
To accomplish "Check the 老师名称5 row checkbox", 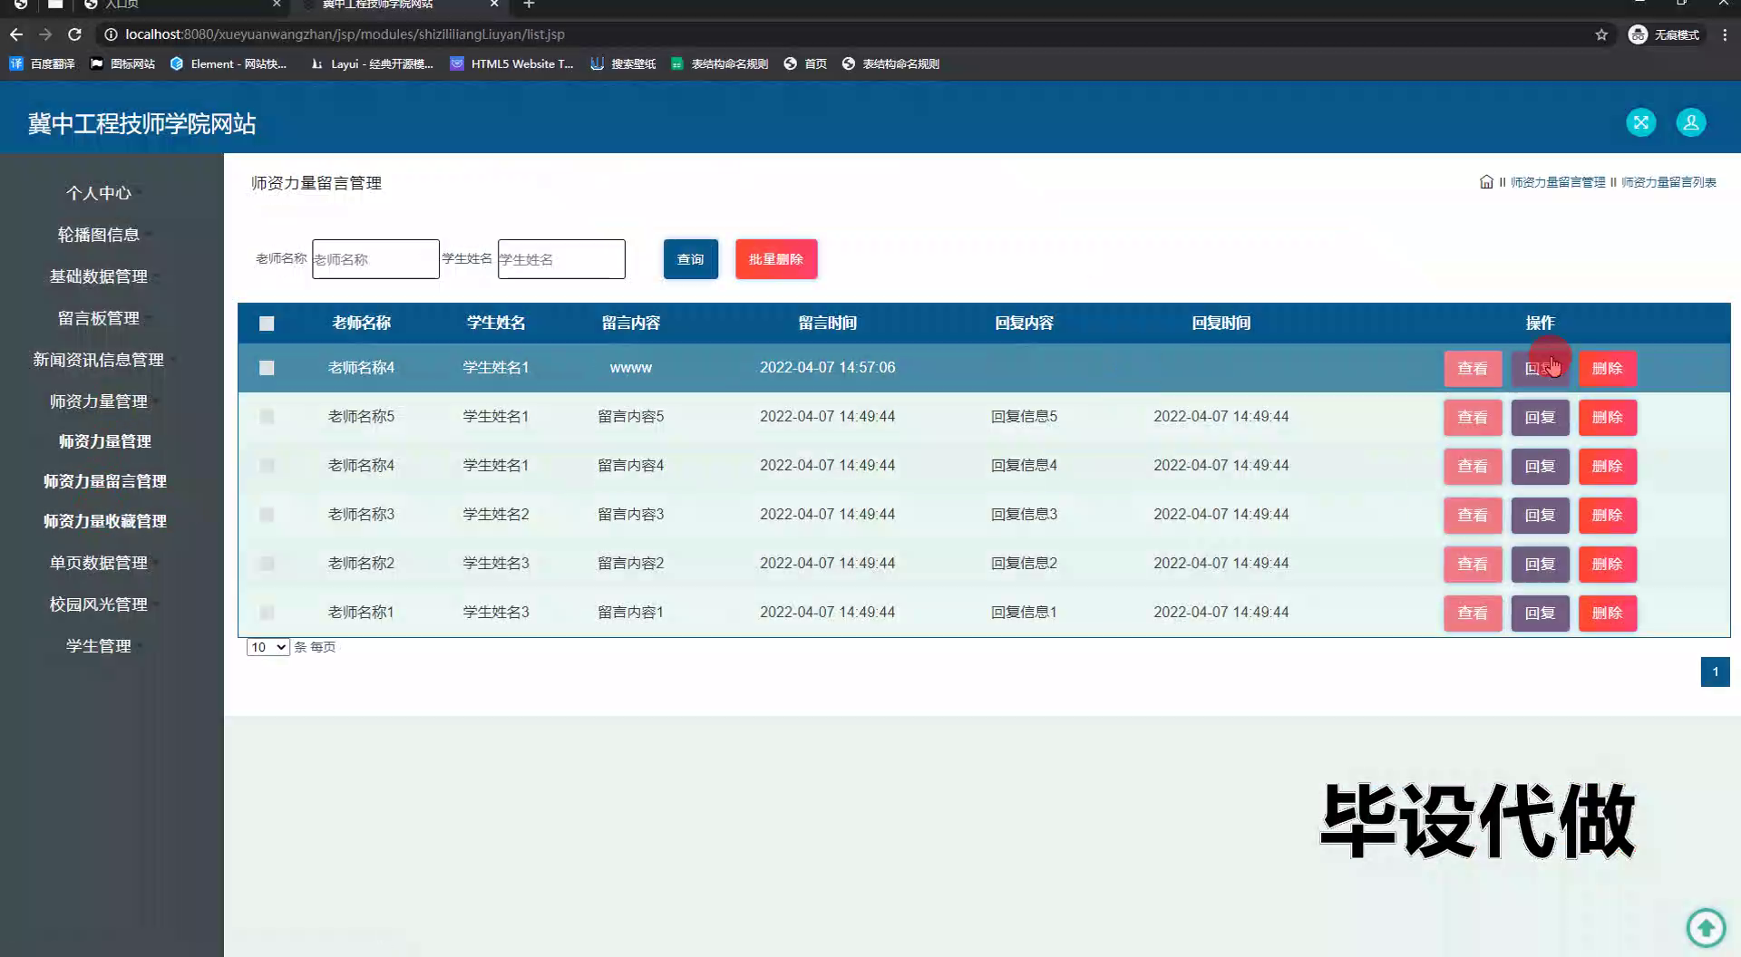I will pos(267,417).
